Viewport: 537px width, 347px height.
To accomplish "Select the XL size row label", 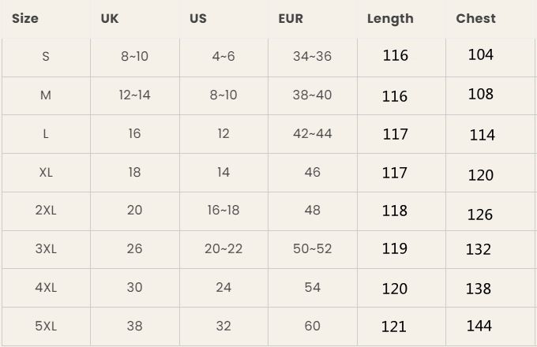I will [x=46, y=172].
